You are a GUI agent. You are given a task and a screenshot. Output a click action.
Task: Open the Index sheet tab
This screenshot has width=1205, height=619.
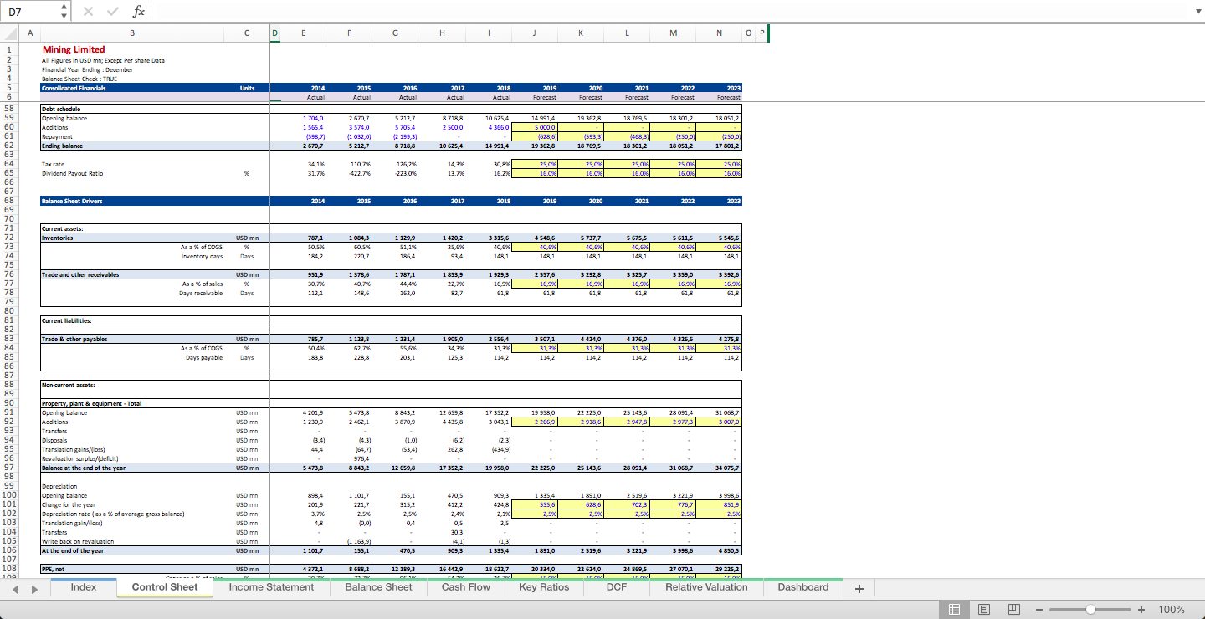click(84, 587)
